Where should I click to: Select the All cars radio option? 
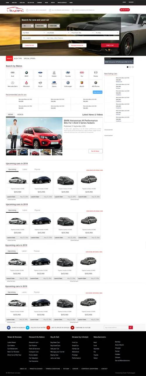pos(28,26)
